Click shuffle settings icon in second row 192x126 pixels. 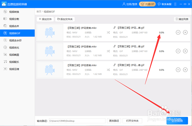pyautogui.click(x=108, y=51)
